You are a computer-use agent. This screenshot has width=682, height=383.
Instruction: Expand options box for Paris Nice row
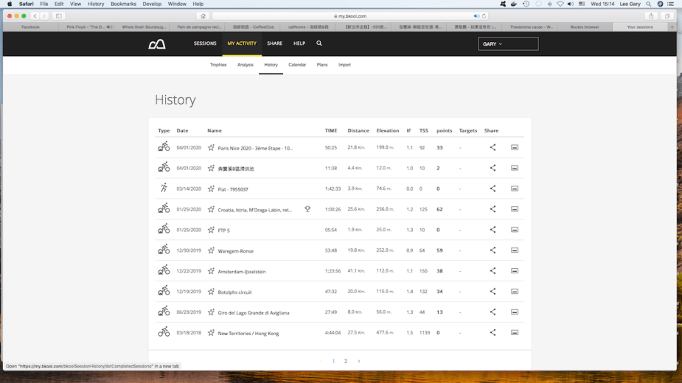515,147
